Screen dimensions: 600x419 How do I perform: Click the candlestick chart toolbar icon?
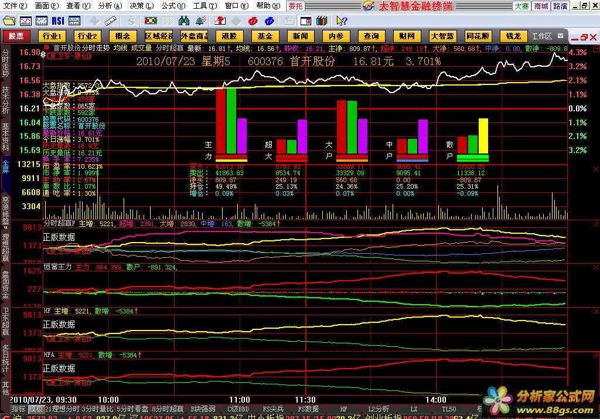pos(42,21)
